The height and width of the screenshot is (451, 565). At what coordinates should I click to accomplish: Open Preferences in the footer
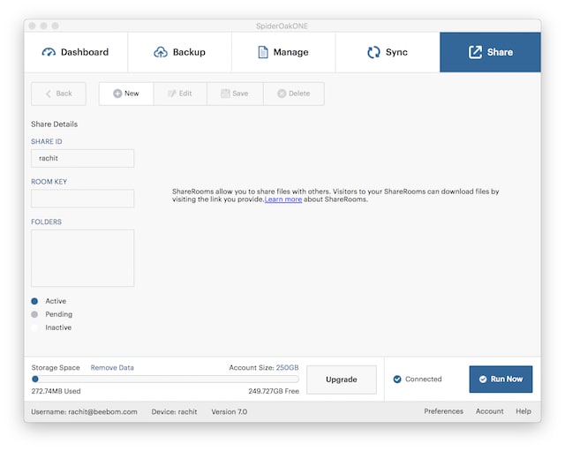443,411
